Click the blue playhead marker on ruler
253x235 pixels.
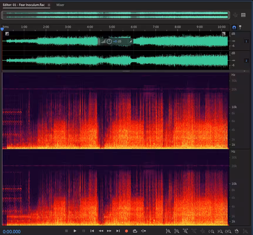pos(2,29)
